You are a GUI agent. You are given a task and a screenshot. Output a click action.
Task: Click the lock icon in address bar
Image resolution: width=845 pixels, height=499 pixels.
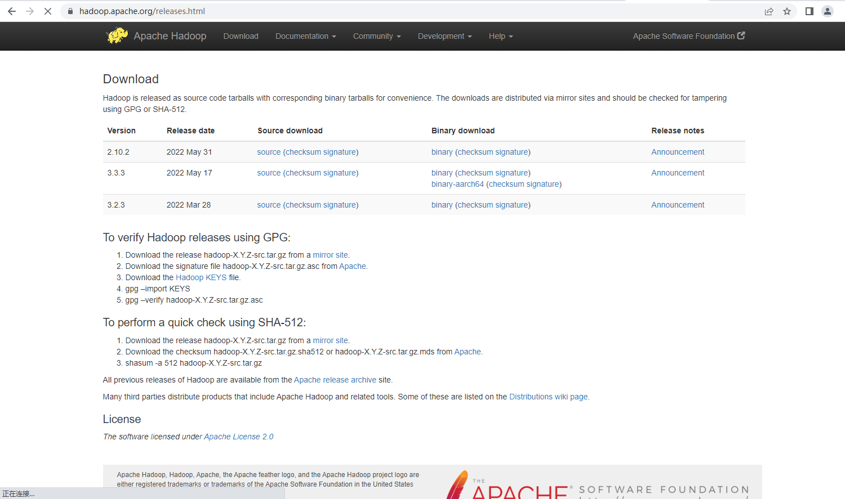70,11
